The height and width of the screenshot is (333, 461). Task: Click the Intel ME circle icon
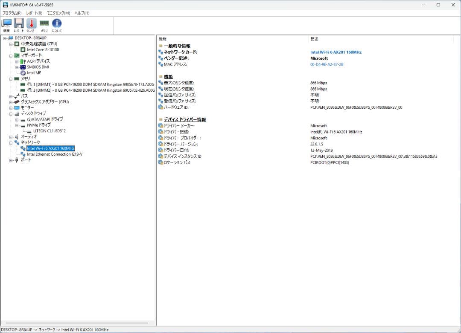[23, 73]
